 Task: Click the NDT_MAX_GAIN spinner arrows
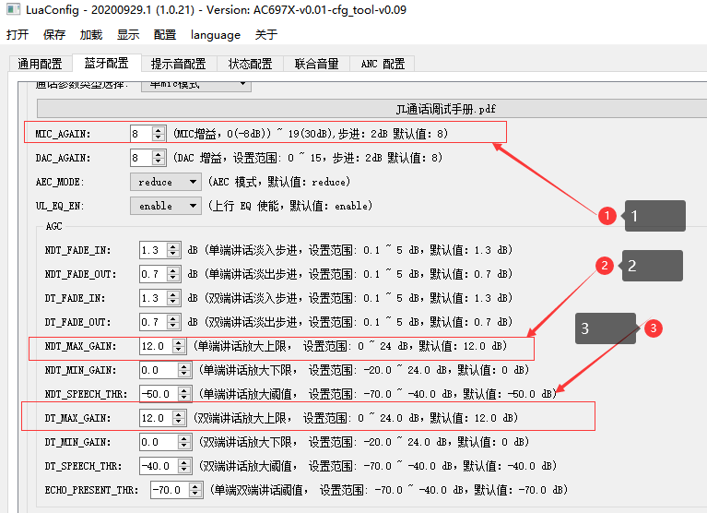click(x=179, y=346)
